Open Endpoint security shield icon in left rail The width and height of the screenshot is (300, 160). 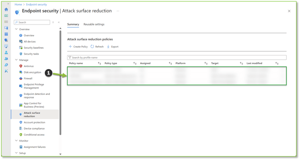coord(6,40)
